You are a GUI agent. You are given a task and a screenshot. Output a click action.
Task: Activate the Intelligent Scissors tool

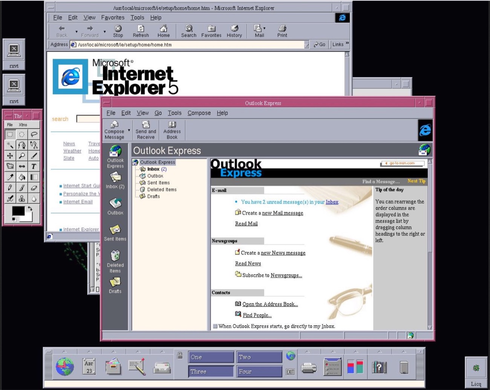click(34, 145)
